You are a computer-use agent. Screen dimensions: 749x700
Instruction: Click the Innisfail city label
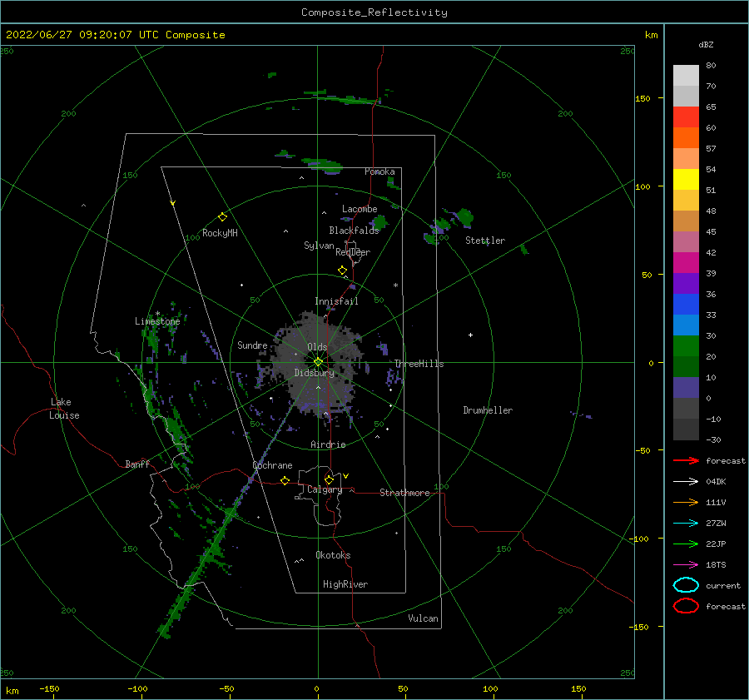coord(336,301)
